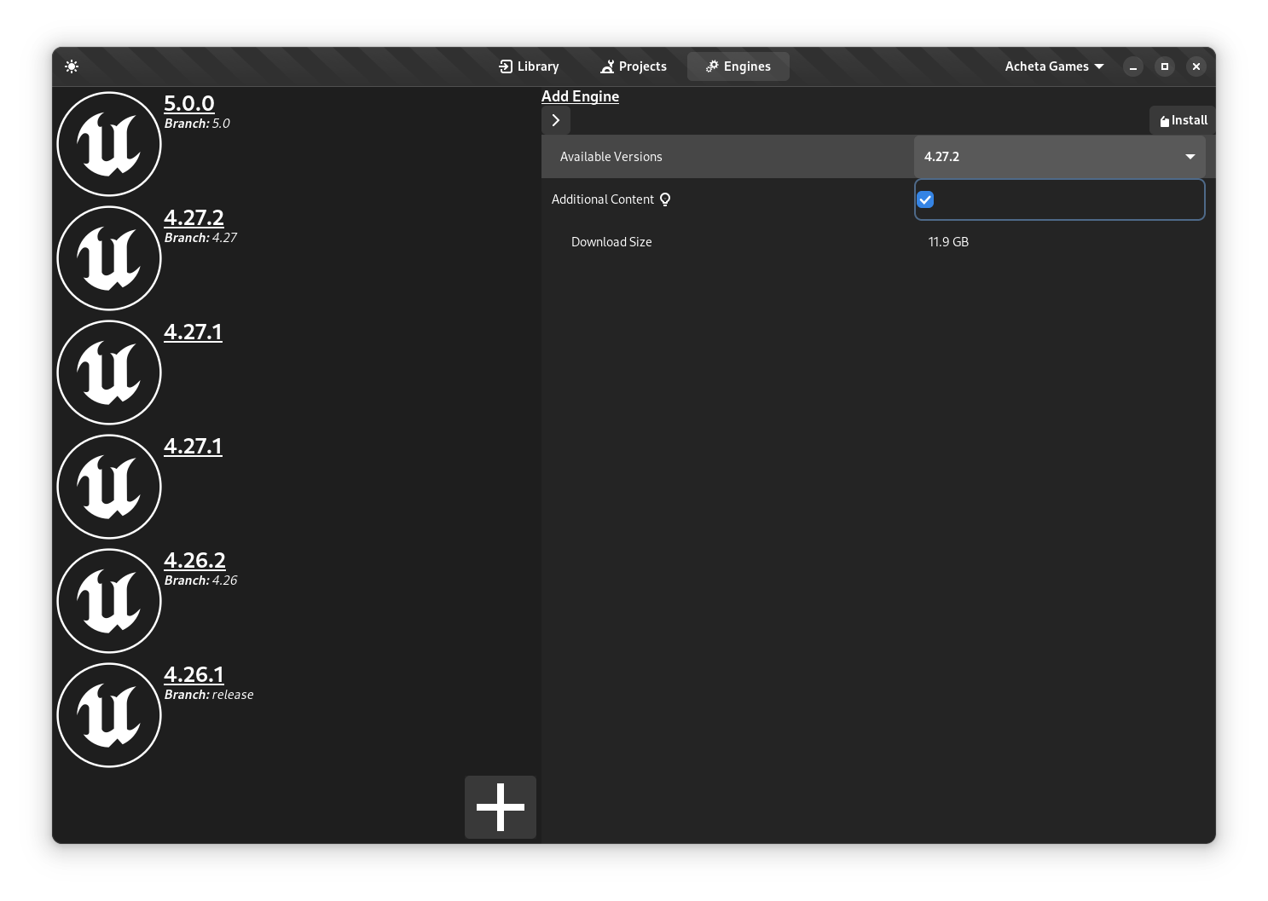Click the Branch: 5.0 label
1268x901 pixels.
[x=197, y=124]
